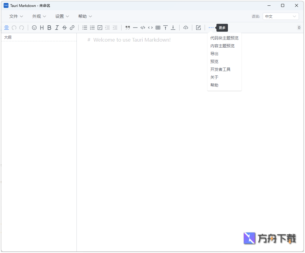Insert a task checklist
Image resolution: width=305 pixels, height=253 pixels.
tap(100, 28)
